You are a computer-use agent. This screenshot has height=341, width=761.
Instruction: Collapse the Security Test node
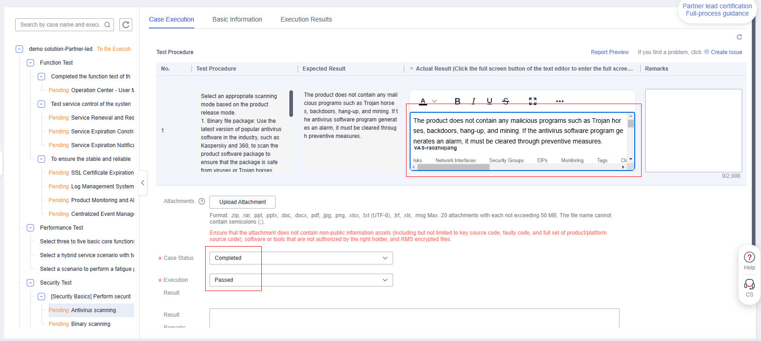30,283
